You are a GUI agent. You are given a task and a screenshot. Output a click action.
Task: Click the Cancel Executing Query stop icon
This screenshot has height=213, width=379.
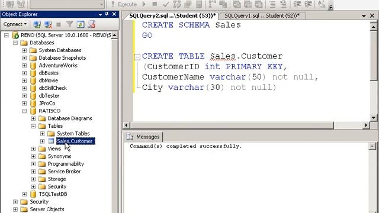[x=155, y=4]
